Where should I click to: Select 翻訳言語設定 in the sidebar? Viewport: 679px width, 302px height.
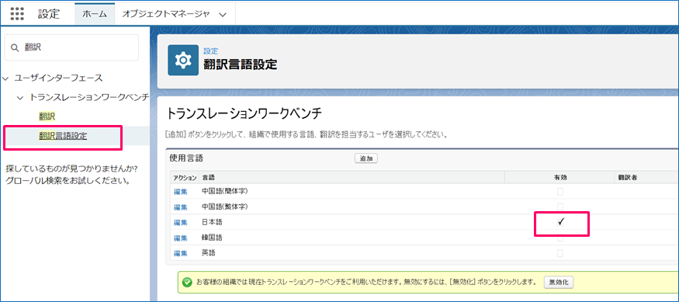point(63,136)
